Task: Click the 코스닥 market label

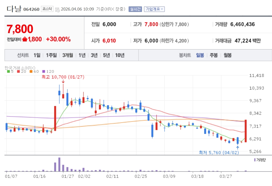Action: (47, 9)
